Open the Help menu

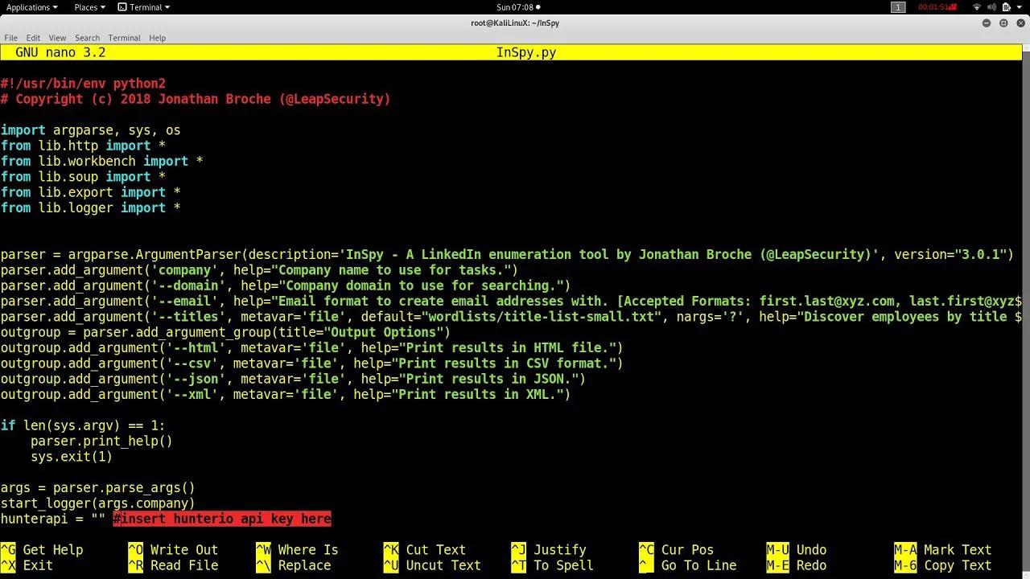(x=157, y=38)
